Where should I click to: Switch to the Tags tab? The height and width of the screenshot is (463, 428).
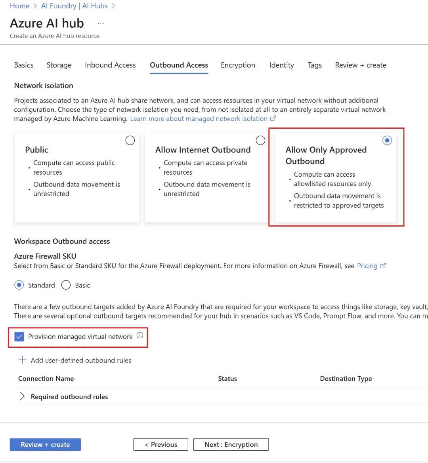(315, 65)
